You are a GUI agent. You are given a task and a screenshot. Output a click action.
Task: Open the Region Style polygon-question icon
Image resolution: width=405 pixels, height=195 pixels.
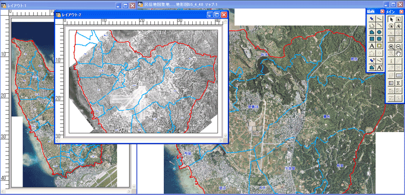pyautogui.click(x=372, y=67)
